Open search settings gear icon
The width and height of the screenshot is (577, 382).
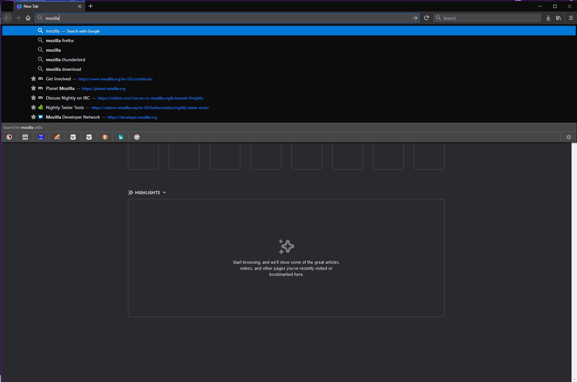569,137
